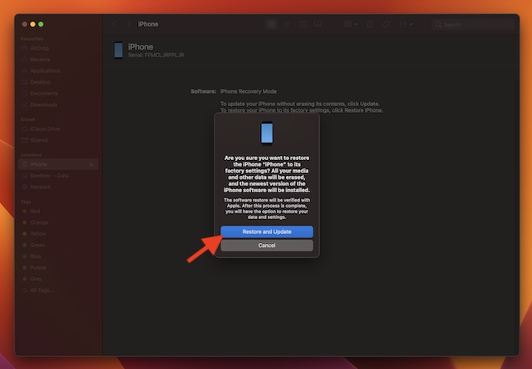Viewport: 532px width, 369px height.
Task: Click the Search field in toolbar
Action: coord(474,24)
